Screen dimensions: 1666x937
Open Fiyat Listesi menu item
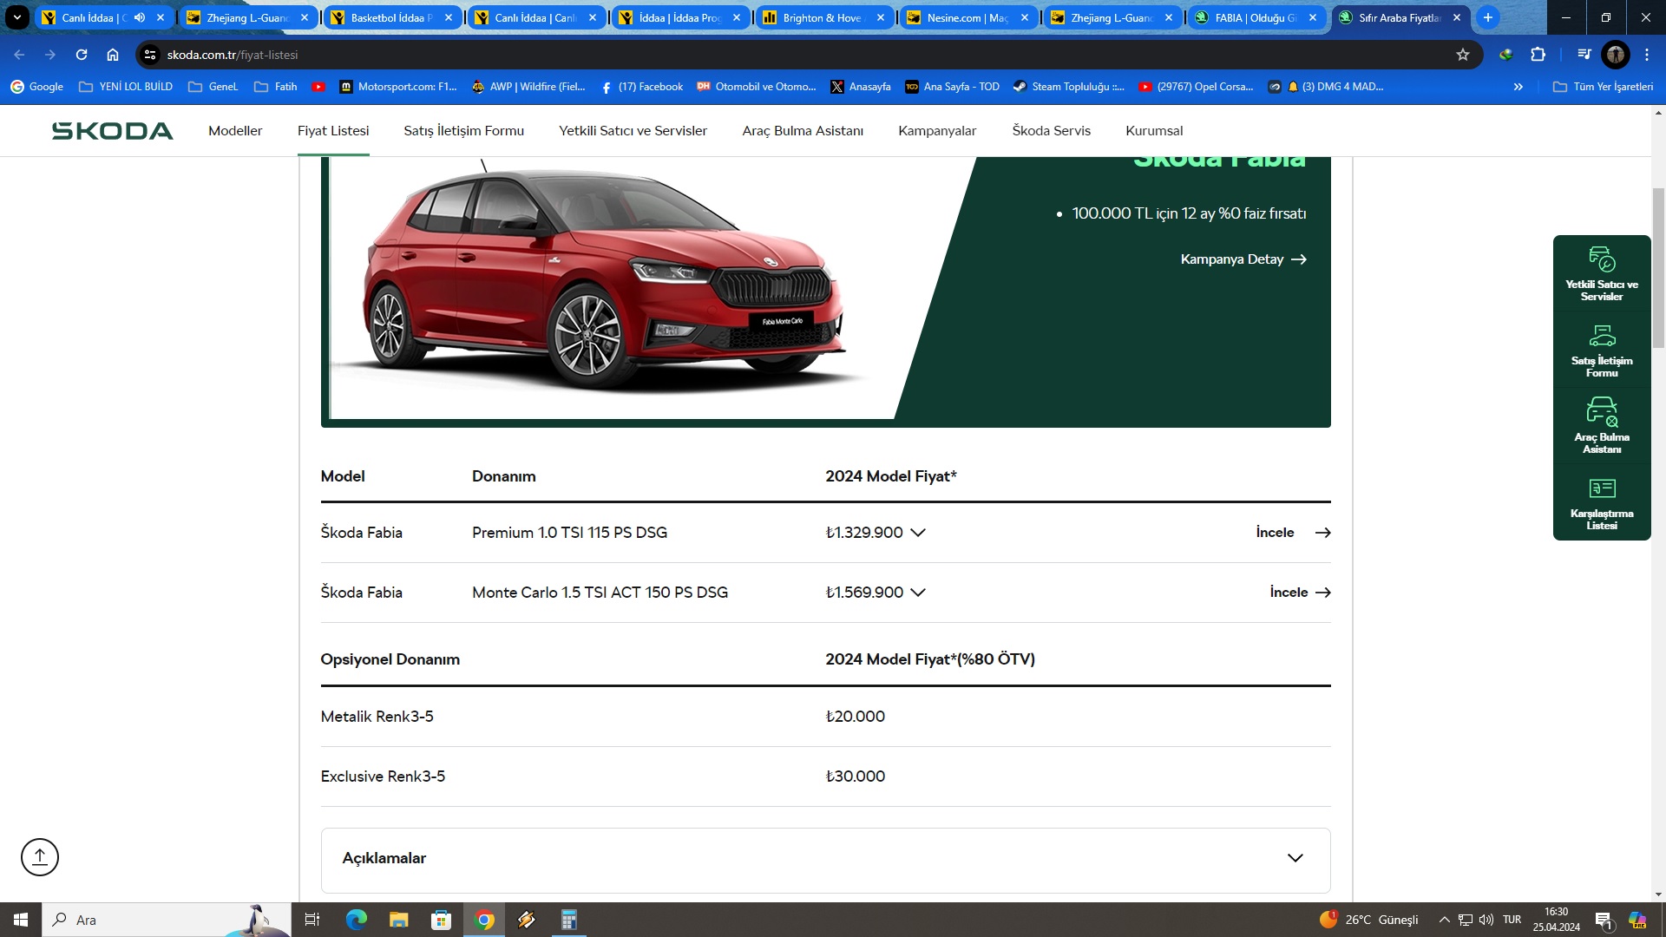pyautogui.click(x=333, y=131)
